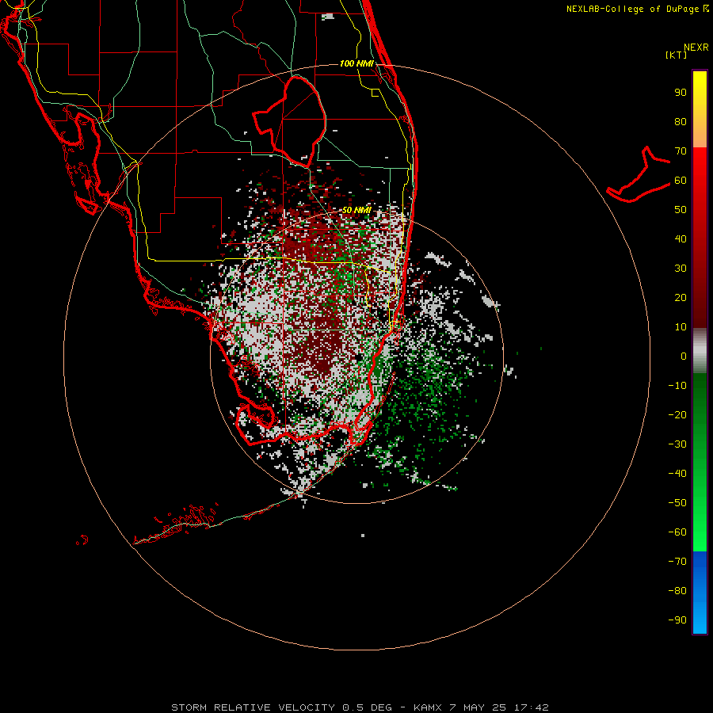
Task: Click the -50 value on velocity scale
Action: point(677,503)
